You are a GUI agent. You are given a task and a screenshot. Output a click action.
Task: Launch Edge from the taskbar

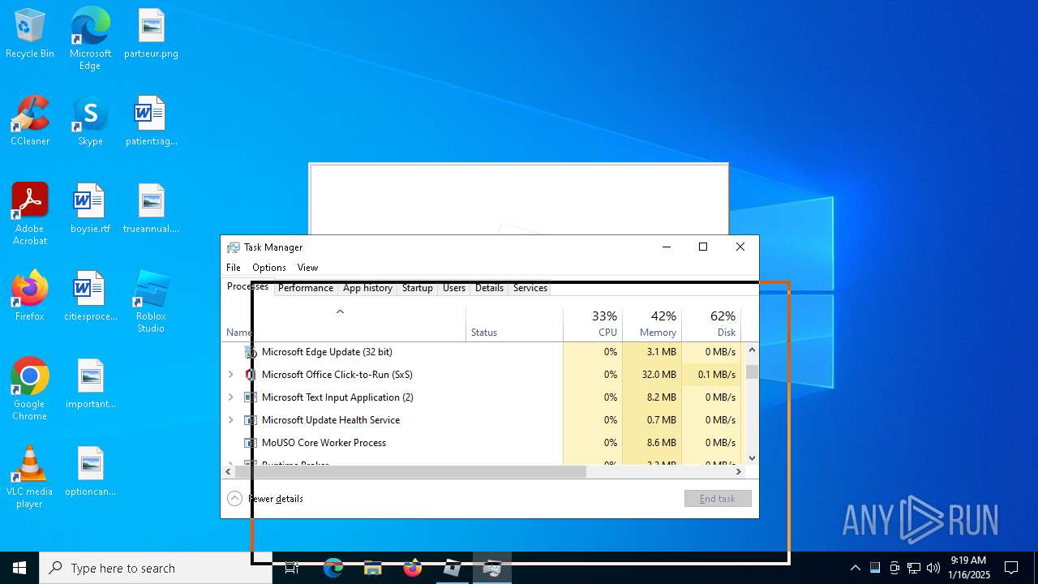[x=333, y=568]
